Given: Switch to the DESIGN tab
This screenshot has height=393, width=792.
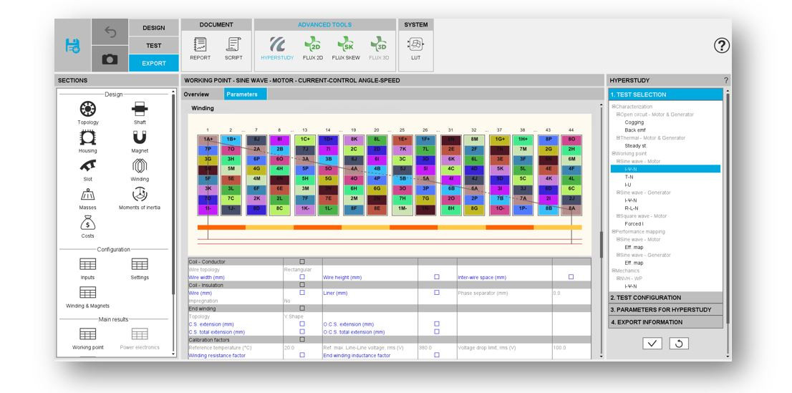Looking at the screenshot, I should click(x=153, y=28).
